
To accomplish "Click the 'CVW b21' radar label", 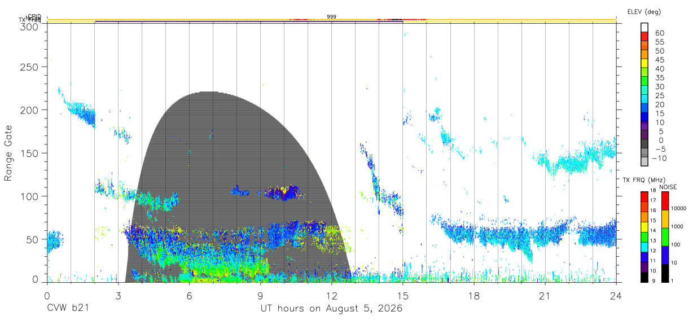I will click(68, 309).
